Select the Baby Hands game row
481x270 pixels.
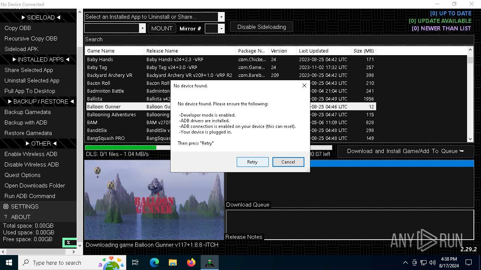[x=230, y=60]
